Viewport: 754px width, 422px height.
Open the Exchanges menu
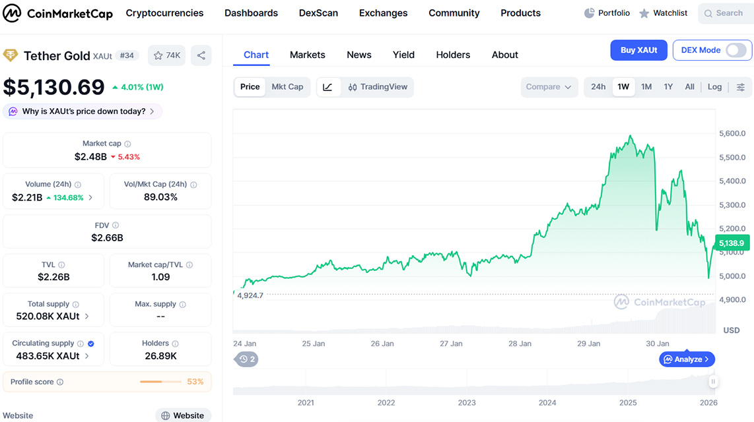pyautogui.click(x=383, y=13)
